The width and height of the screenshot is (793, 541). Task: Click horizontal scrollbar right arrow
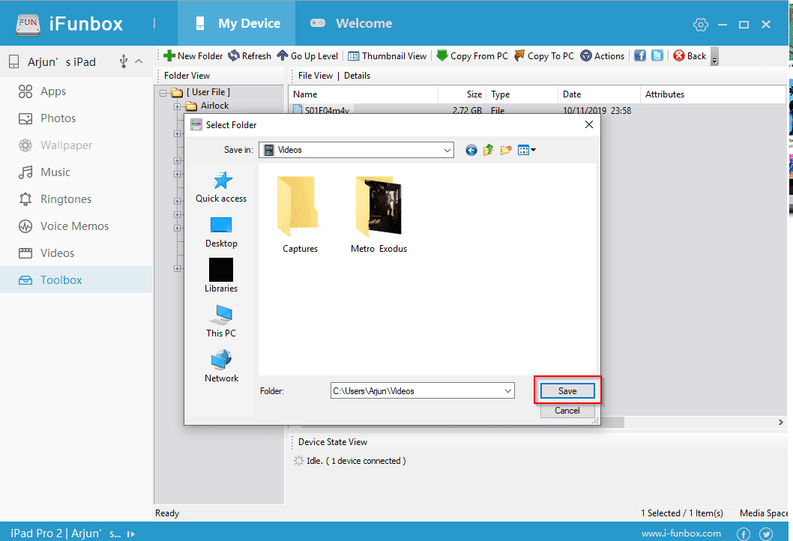[x=780, y=422]
